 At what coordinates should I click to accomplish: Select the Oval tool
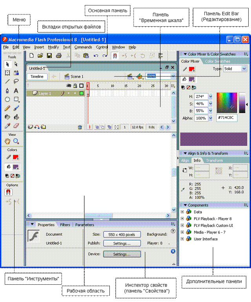7,99
